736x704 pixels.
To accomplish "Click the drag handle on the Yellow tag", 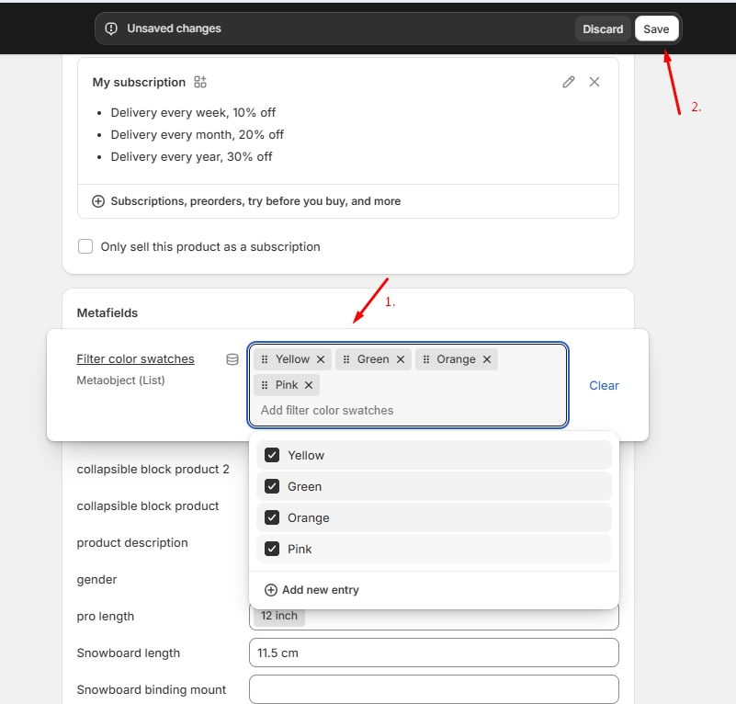I will coord(265,359).
